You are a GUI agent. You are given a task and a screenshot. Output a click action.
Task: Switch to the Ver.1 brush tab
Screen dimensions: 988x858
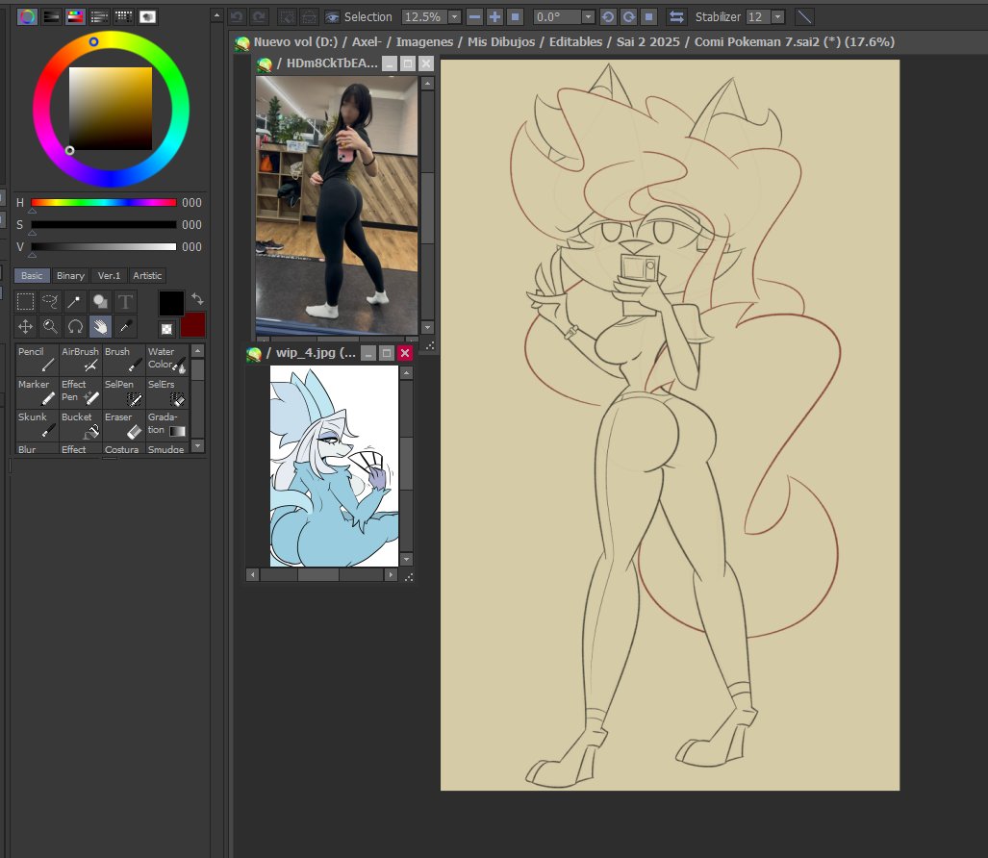pyautogui.click(x=109, y=275)
